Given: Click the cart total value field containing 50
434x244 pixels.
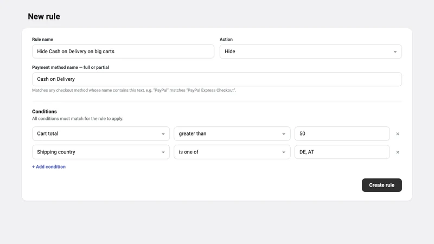Looking at the screenshot, I should [x=342, y=133].
